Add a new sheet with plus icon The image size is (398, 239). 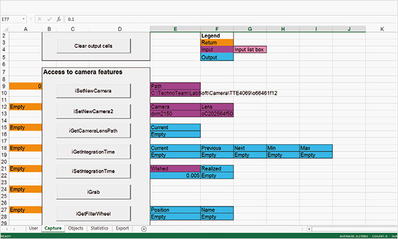[144, 229]
